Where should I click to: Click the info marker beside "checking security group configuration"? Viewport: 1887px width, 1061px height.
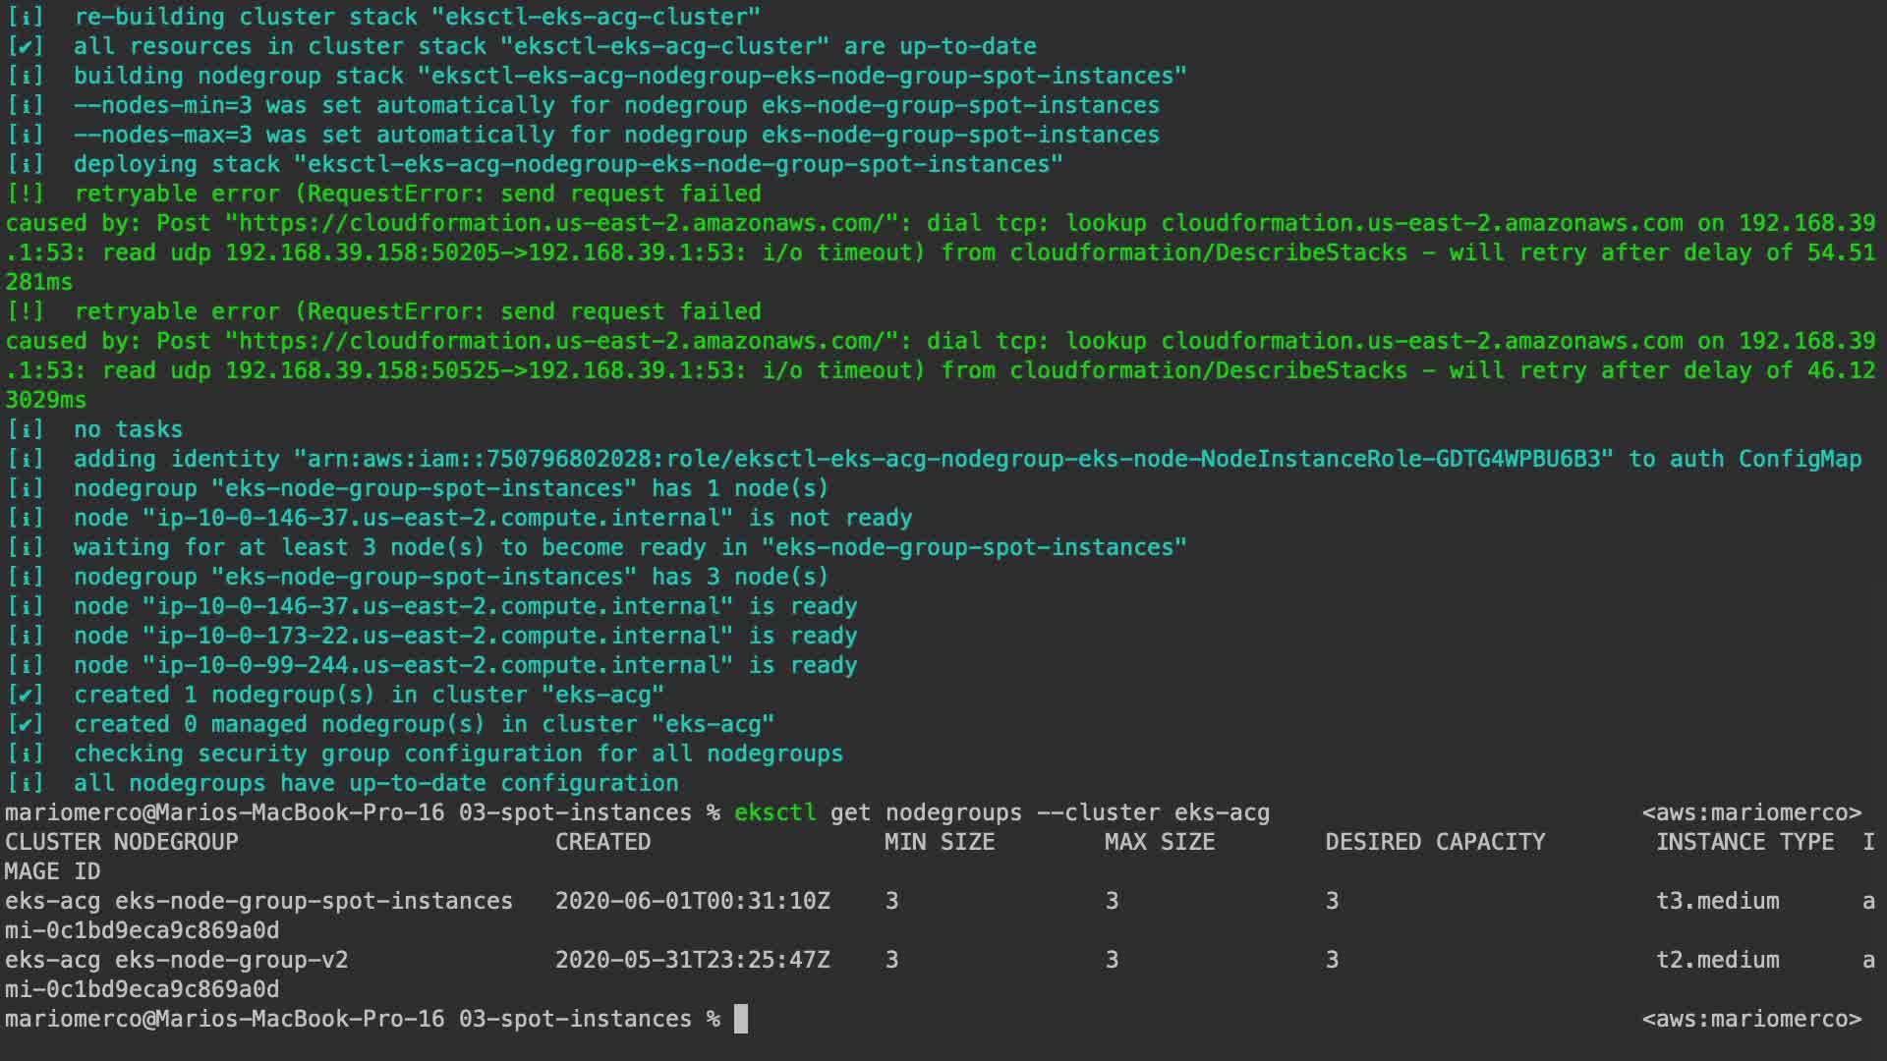tap(26, 754)
